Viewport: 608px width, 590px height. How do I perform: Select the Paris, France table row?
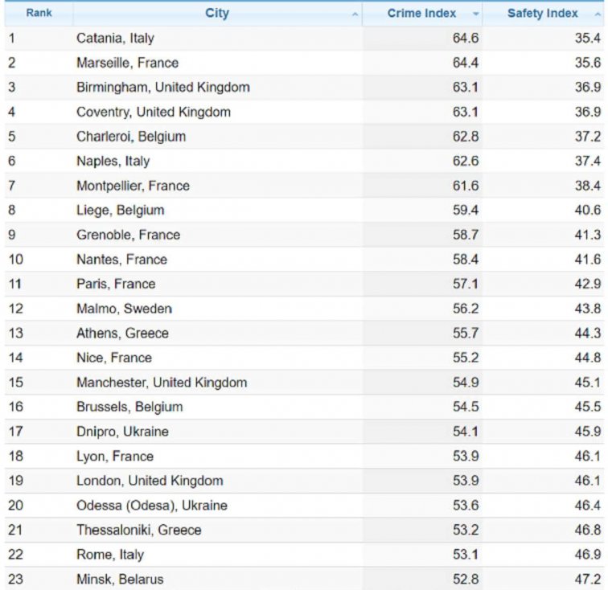pyautogui.click(x=116, y=284)
